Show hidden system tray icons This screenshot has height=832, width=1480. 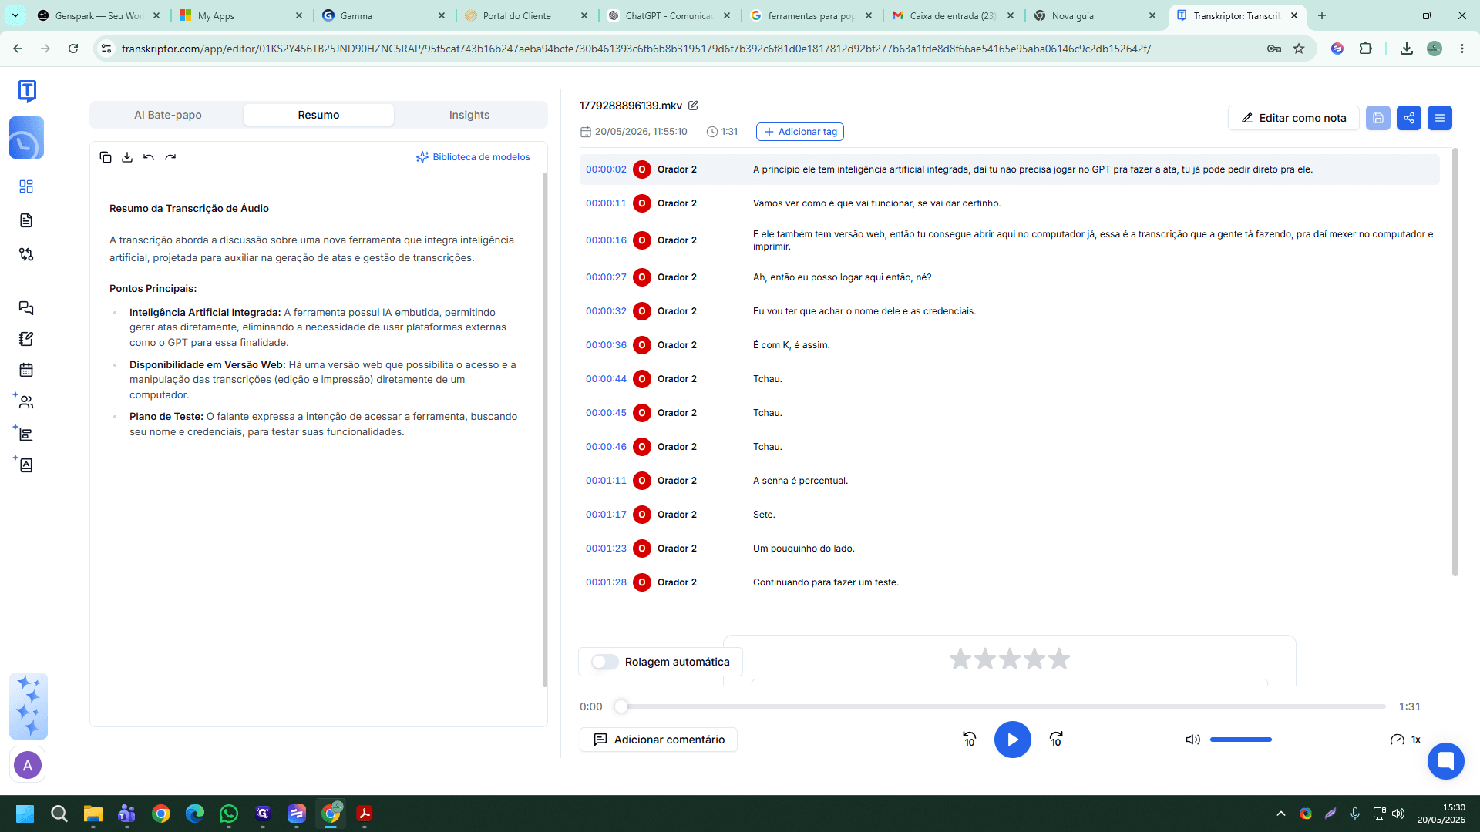point(1281,814)
